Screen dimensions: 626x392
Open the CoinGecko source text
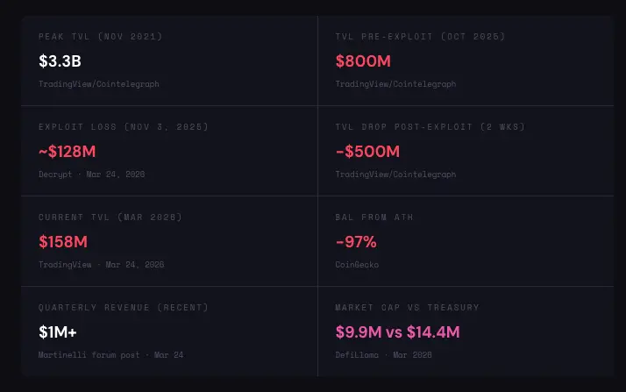[x=357, y=264]
